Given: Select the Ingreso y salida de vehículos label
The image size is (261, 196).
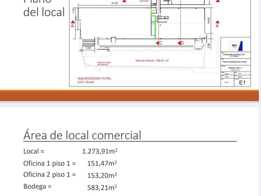Looking at the screenshot, I should 104,63.
